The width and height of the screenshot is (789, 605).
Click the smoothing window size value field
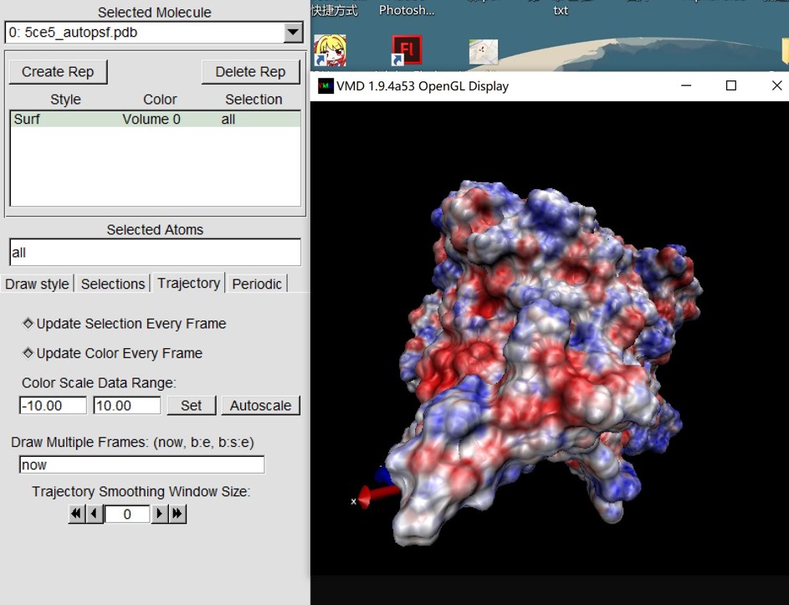coord(127,514)
